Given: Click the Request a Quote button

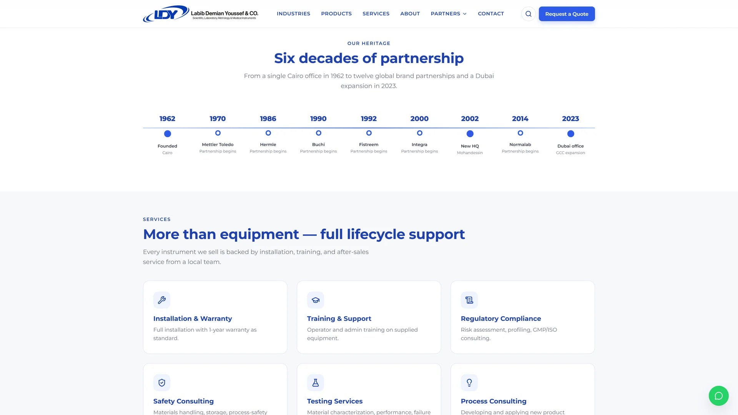Looking at the screenshot, I should (567, 14).
